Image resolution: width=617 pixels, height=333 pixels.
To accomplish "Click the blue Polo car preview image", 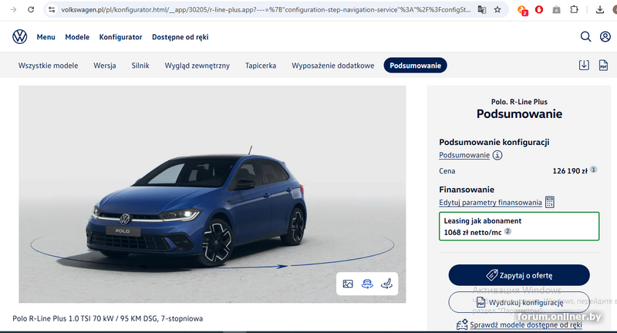I will tap(212, 194).
